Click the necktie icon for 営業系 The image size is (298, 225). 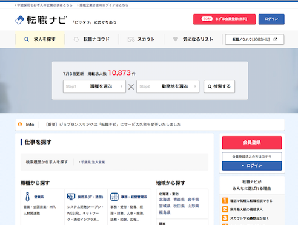pos(27,197)
